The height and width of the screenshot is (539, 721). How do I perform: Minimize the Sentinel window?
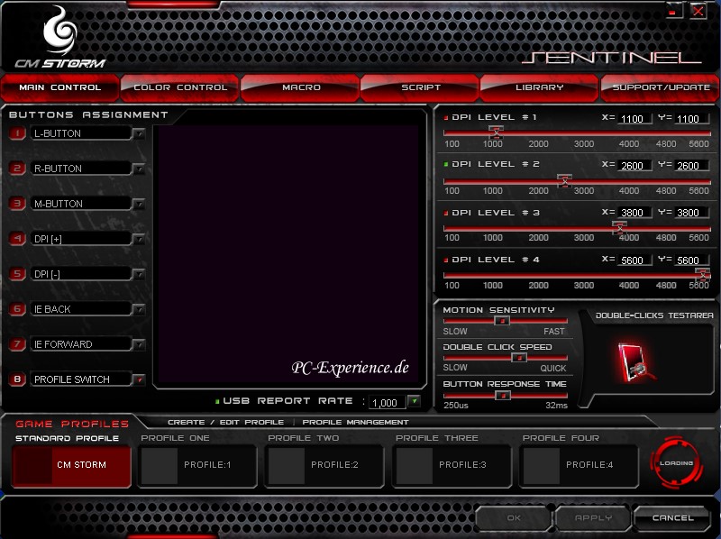(x=673, y=11)
